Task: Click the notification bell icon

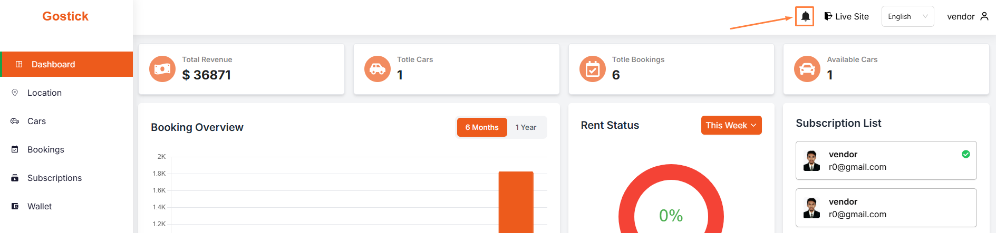Action: coord(805,16)
